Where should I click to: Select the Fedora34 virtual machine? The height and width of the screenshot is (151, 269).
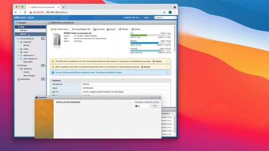(x=27, y=42)
